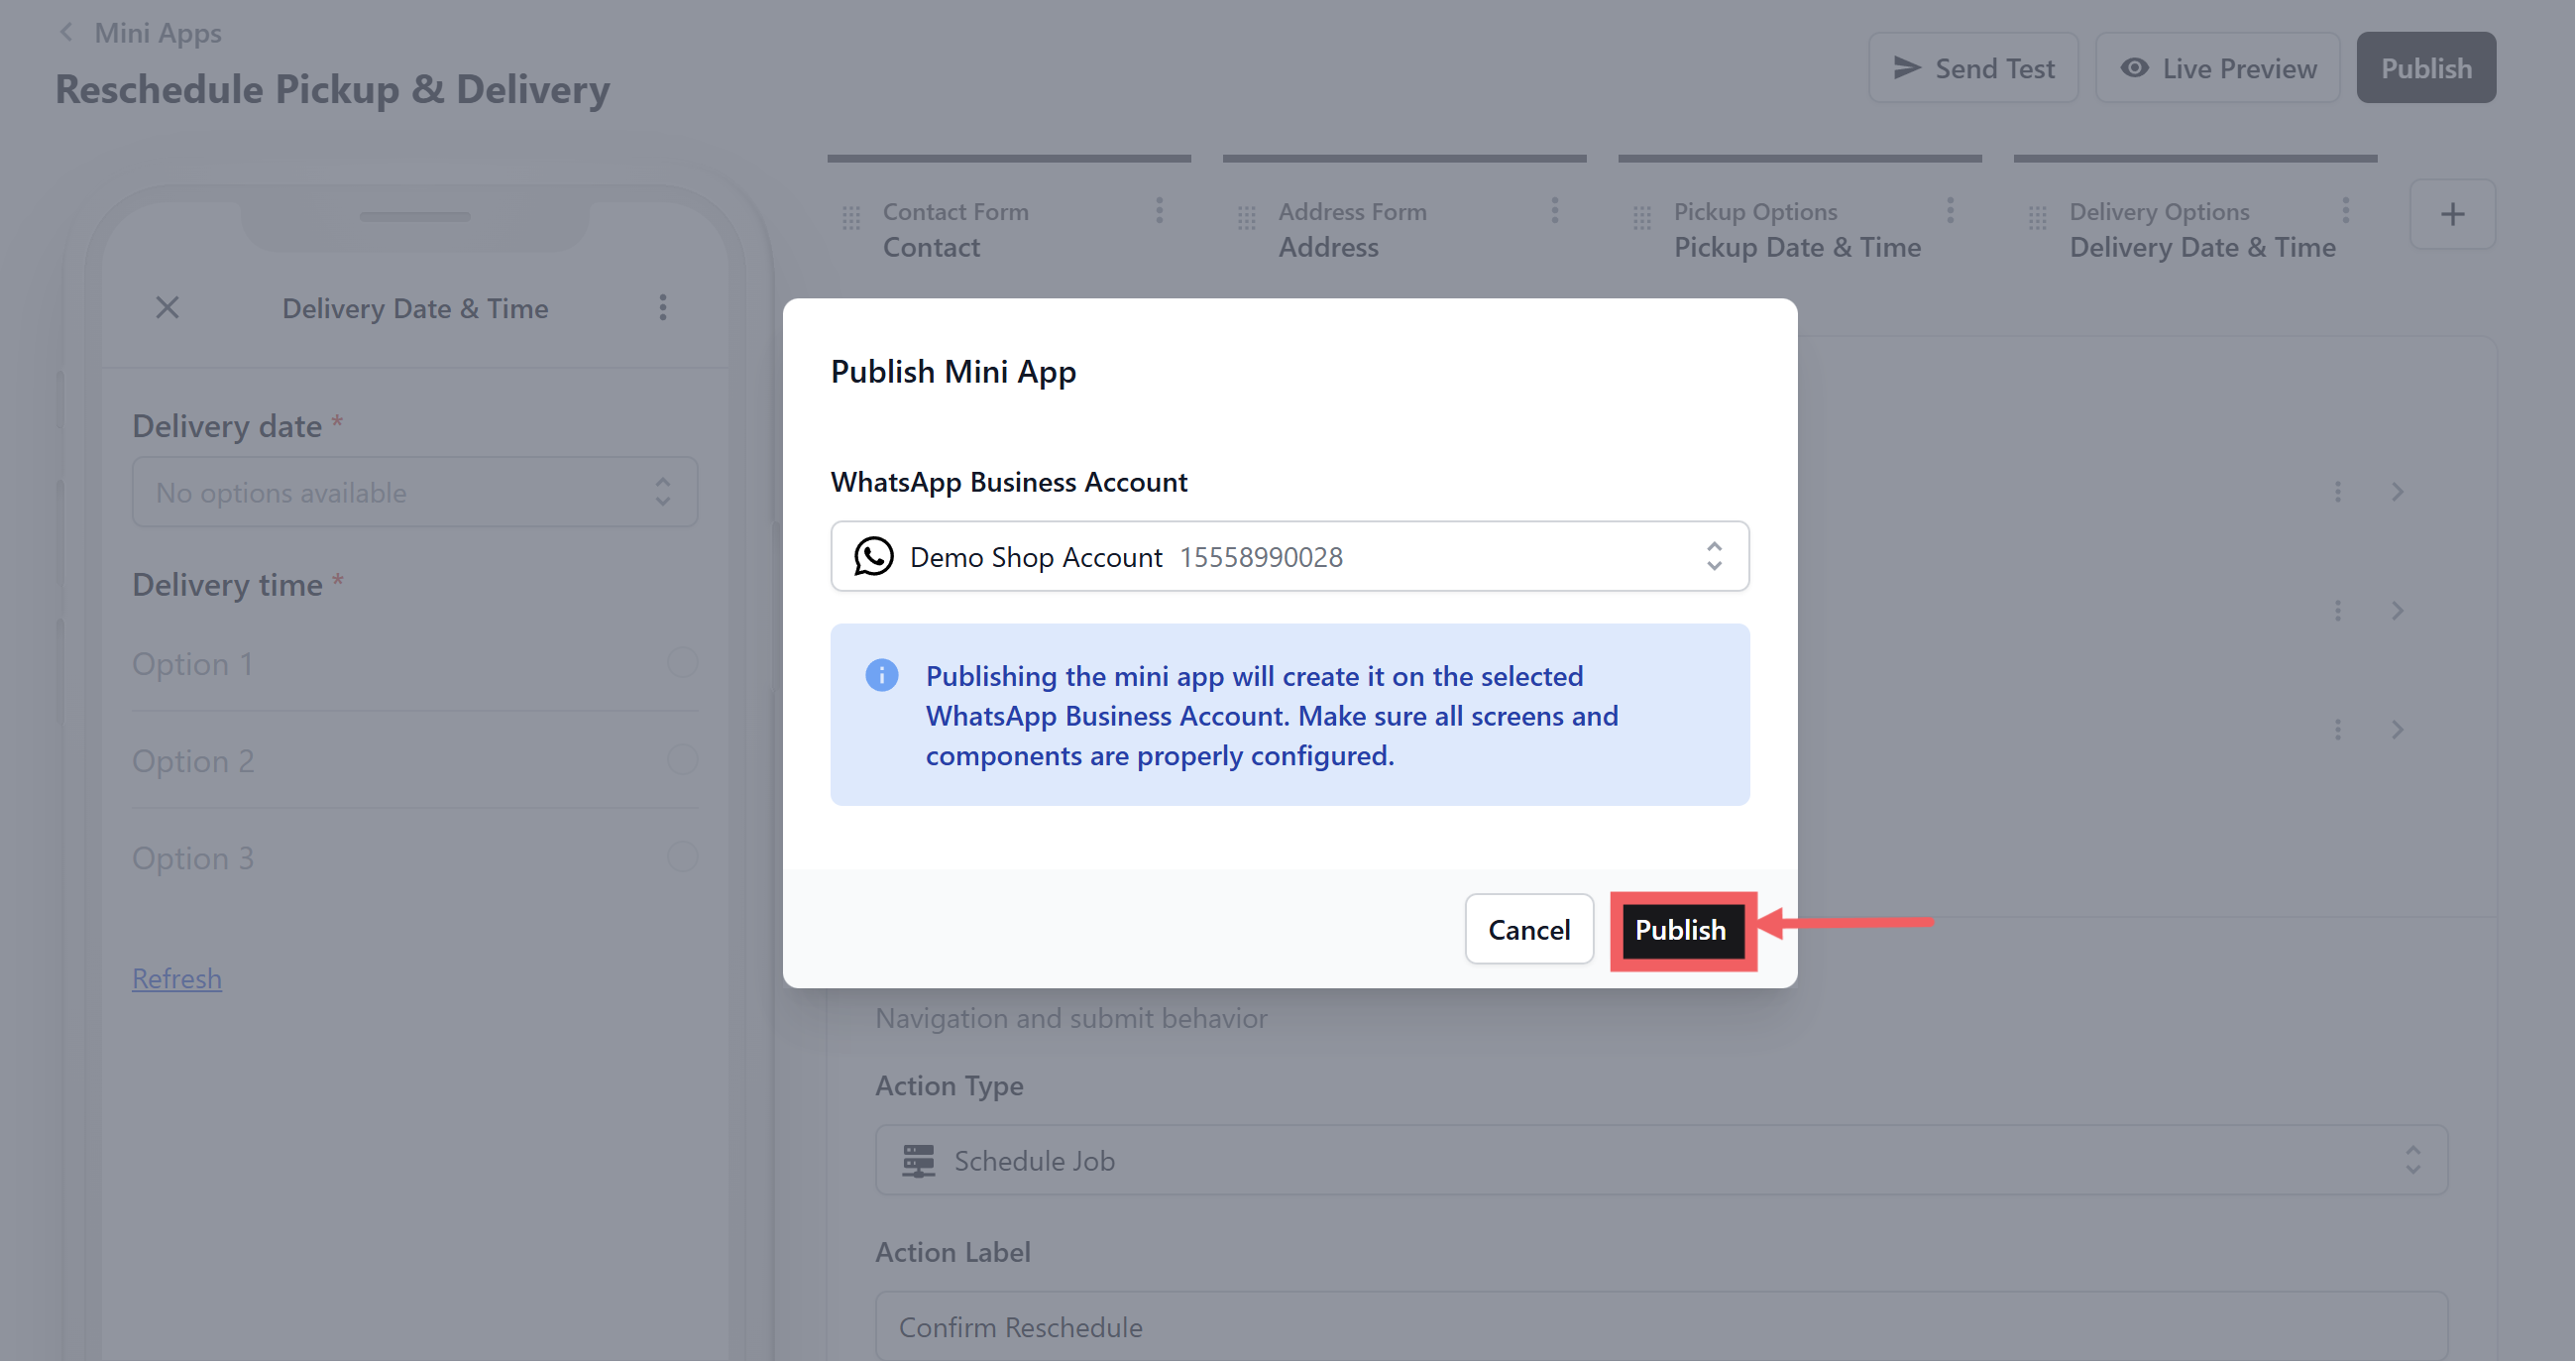The image size is (2576, 1362).
Task: Expand the Delivery date select field
Action: click(x=414, y=492)
